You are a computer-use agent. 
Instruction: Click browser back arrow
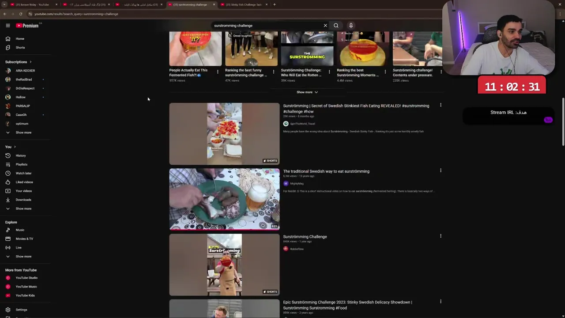click(5, 14)
